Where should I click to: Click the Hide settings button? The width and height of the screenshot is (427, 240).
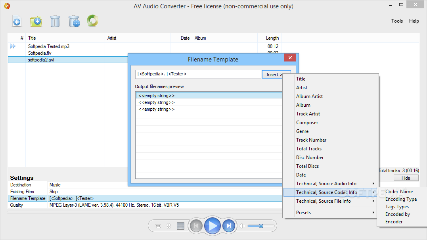[x=406, y=178]
